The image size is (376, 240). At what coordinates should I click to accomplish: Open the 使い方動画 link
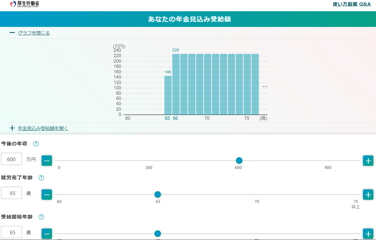pos(345,4)
